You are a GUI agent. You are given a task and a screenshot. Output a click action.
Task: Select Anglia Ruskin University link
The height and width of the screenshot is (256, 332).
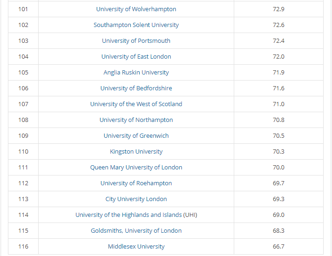pyautogui.click(x=136, y=72)
